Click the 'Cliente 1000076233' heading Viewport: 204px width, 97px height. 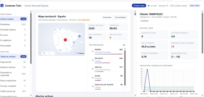[x=151, y=14]
